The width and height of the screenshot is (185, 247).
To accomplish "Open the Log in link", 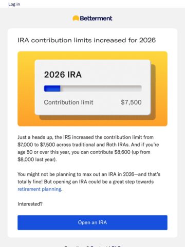I will pos(14,4).
